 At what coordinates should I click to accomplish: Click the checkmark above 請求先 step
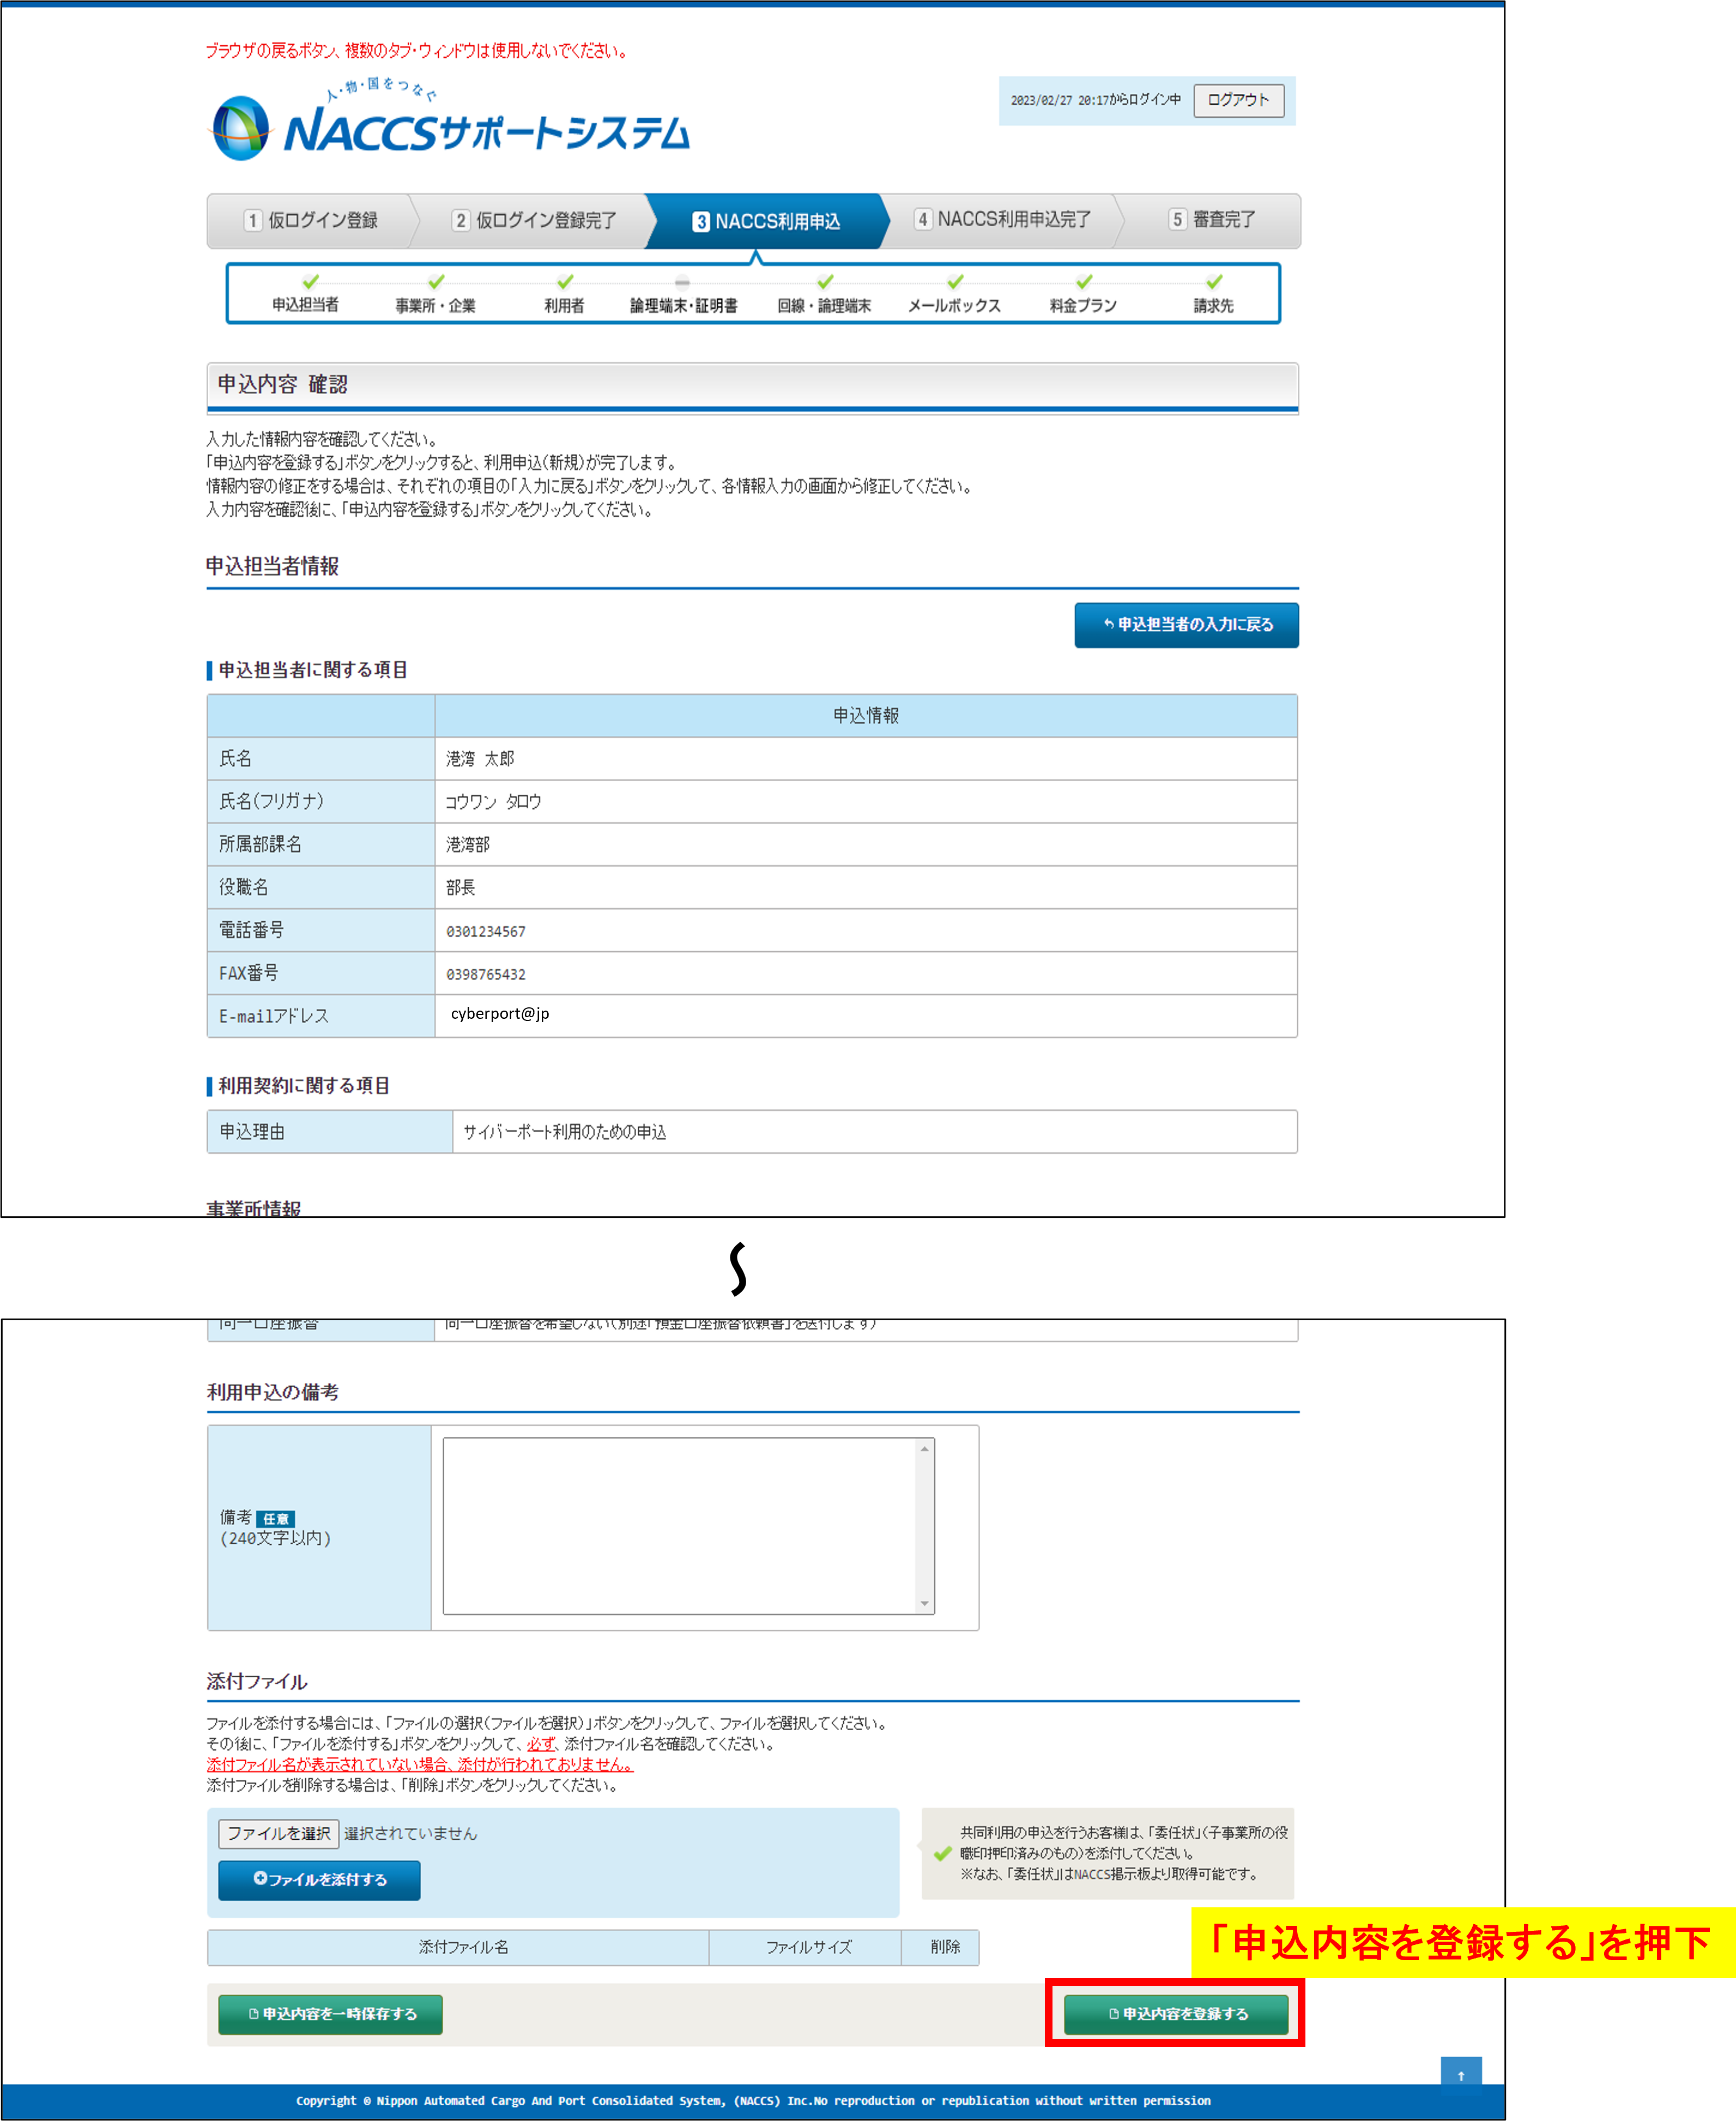(x=1214, y=282)
